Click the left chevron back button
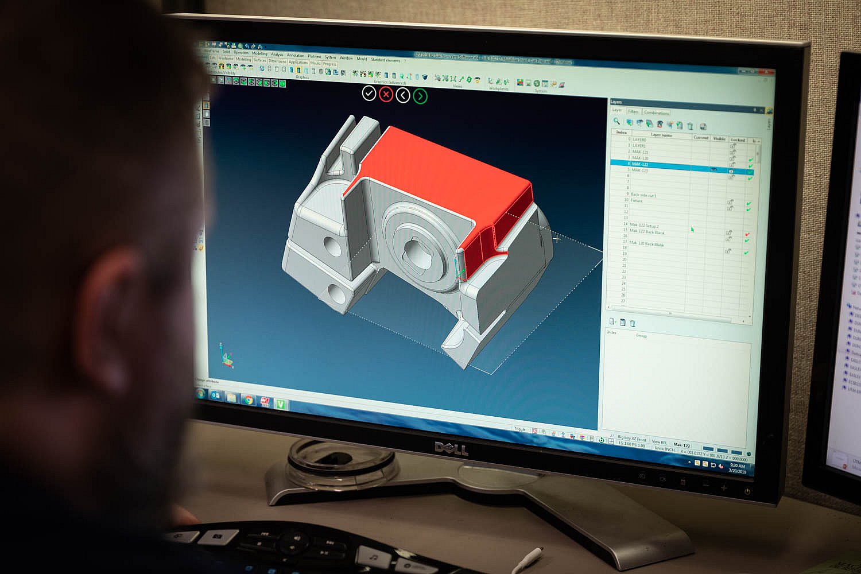Viewport: 861px width, 574px height. point(403,95)
